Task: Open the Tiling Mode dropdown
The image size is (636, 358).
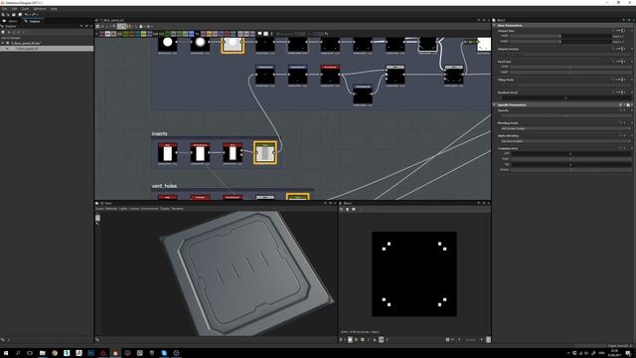Action: [x=564, y=85]
